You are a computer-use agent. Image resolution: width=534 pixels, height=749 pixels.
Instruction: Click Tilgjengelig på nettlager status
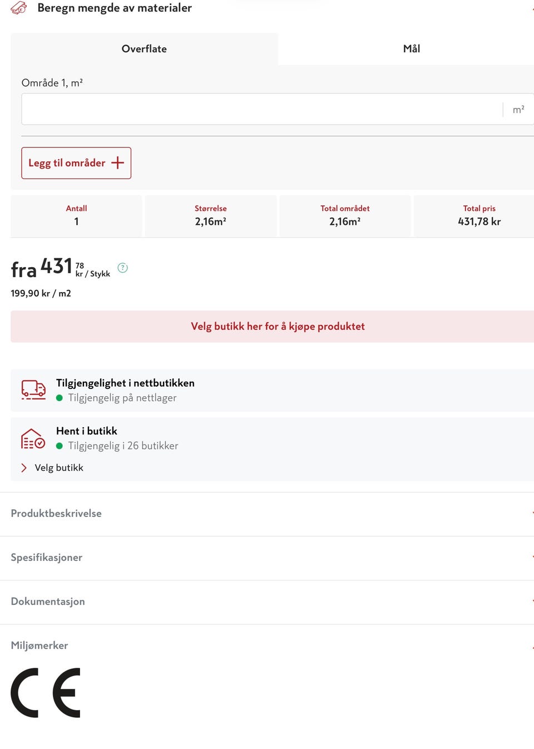122,398
